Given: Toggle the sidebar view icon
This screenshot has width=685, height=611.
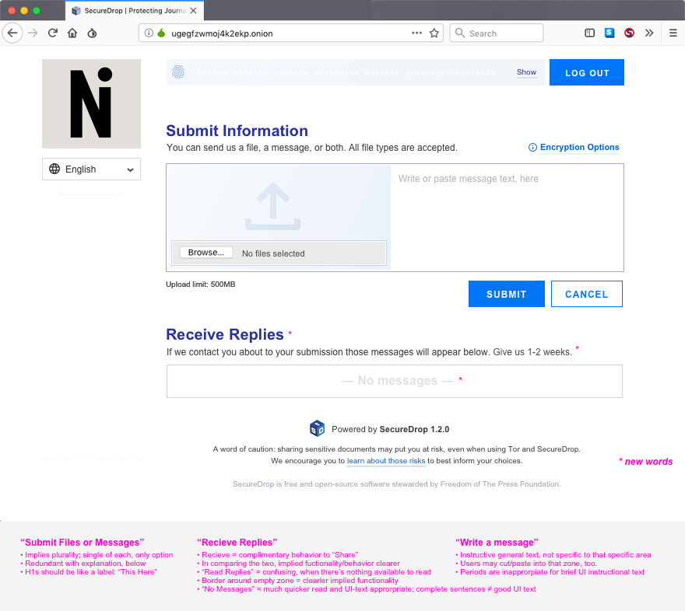Looking at the screenshot, I should click(x=589, y=33).
